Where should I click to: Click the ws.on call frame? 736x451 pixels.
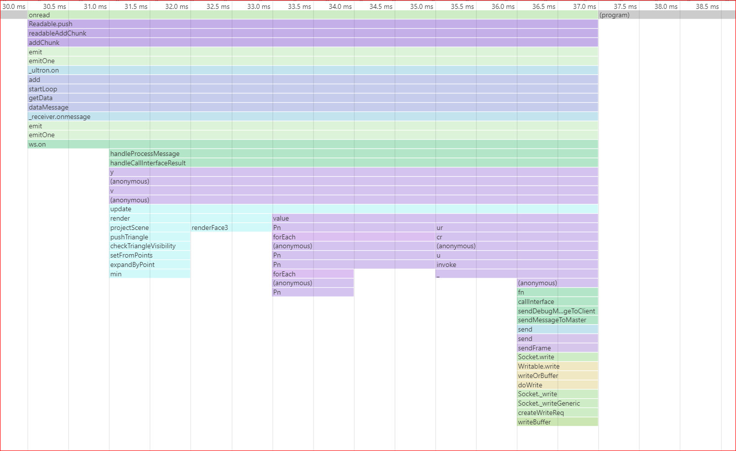coord(313,144)
